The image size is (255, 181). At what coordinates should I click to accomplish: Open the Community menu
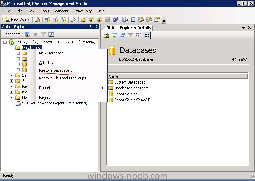[83, 11]
